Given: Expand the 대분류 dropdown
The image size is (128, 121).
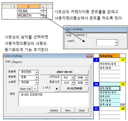Looking at the screenshot, I should point(37,72).
